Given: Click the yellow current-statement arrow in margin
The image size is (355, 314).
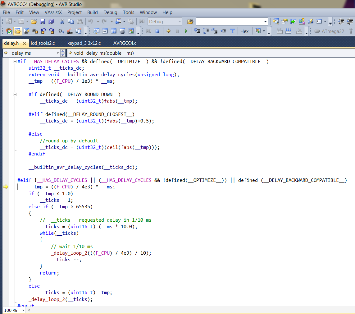Looking at the screenshot, I should click(x=6, y=187).
